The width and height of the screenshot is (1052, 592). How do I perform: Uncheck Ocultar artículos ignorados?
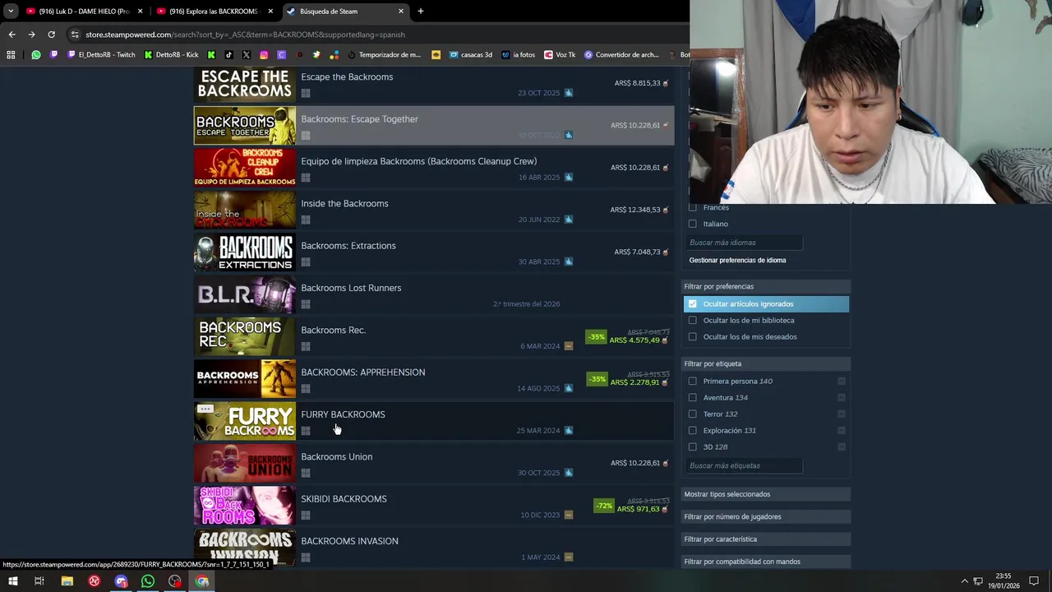click(692, 304)
